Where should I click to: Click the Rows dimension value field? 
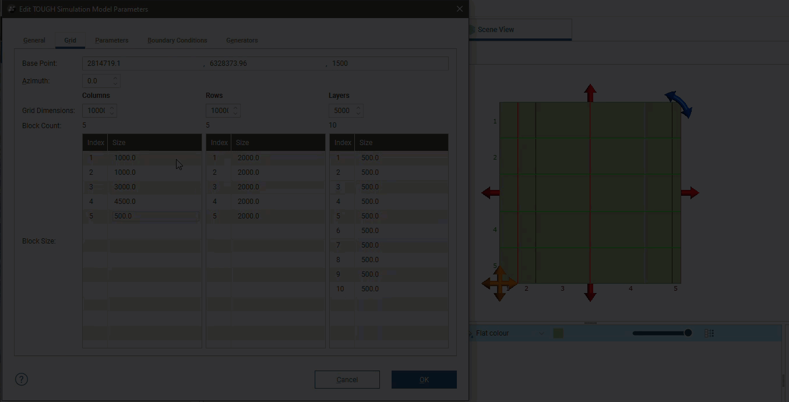[219, 111]
